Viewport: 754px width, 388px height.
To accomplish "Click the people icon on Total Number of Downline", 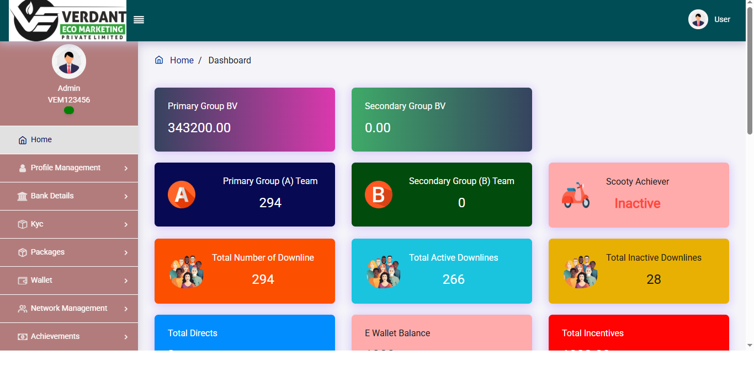I will coord(187,271).
